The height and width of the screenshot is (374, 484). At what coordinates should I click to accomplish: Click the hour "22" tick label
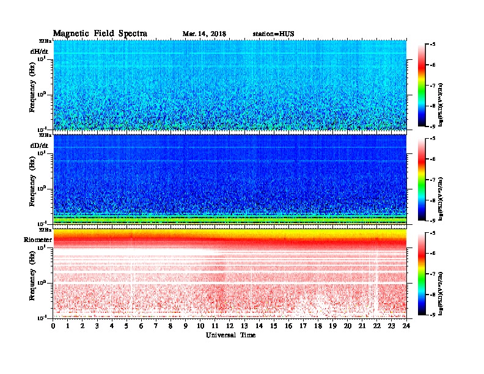coord(376,326)
